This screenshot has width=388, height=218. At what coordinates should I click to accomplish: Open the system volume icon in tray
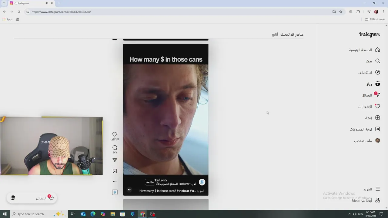pyautogui.click(x=354, y=214)
